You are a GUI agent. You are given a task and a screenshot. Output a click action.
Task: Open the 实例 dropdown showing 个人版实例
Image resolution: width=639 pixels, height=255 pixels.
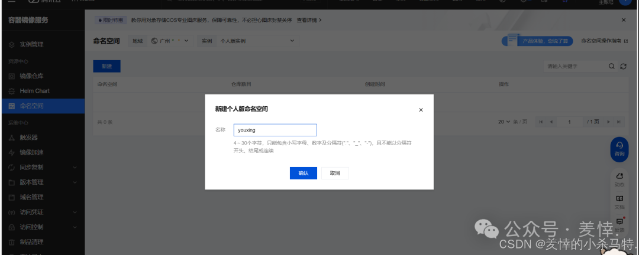tap(257, 41)
